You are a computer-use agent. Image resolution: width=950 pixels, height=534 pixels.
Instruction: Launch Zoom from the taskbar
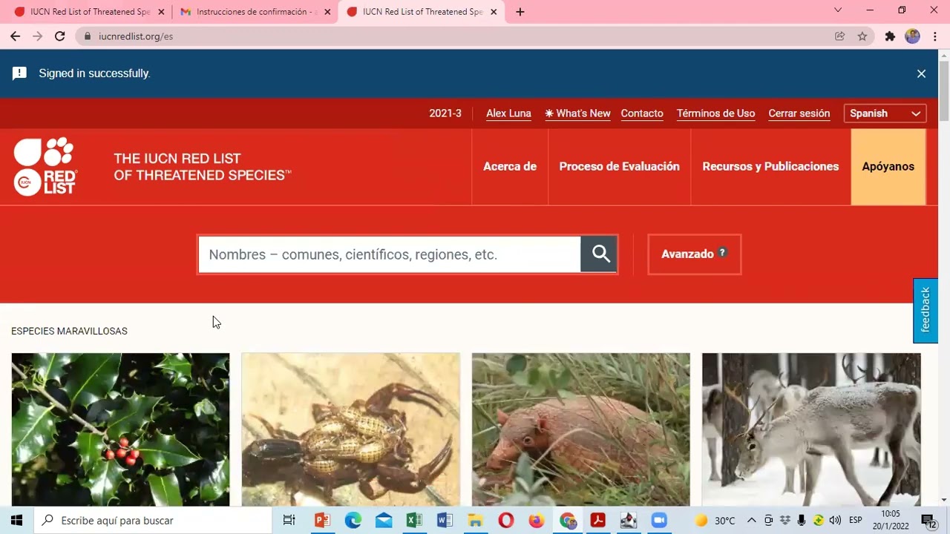point(659,521)
